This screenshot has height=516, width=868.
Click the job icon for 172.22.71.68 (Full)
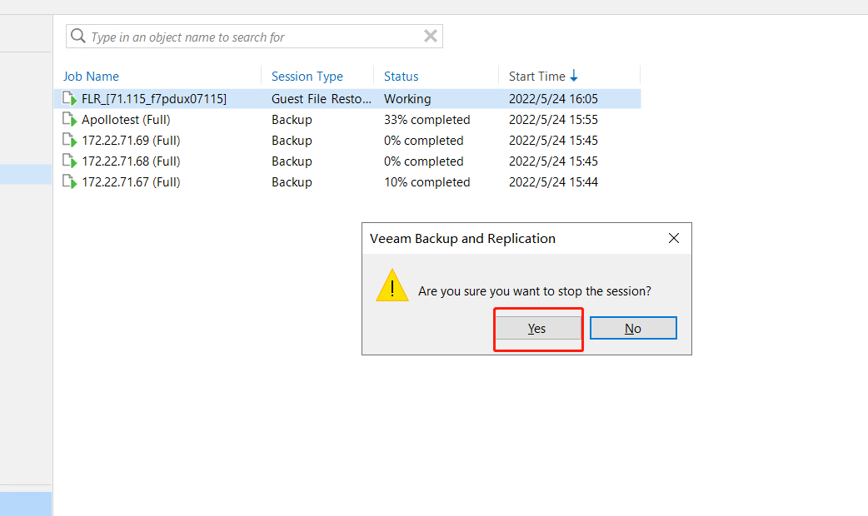tap(70, 161)
